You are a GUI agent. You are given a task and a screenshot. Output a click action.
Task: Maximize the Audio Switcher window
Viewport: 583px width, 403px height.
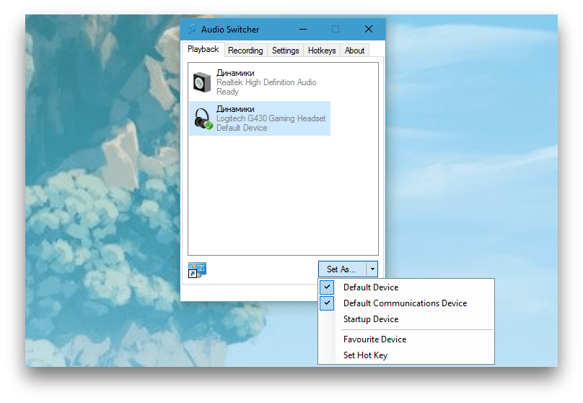pos(336,30)
